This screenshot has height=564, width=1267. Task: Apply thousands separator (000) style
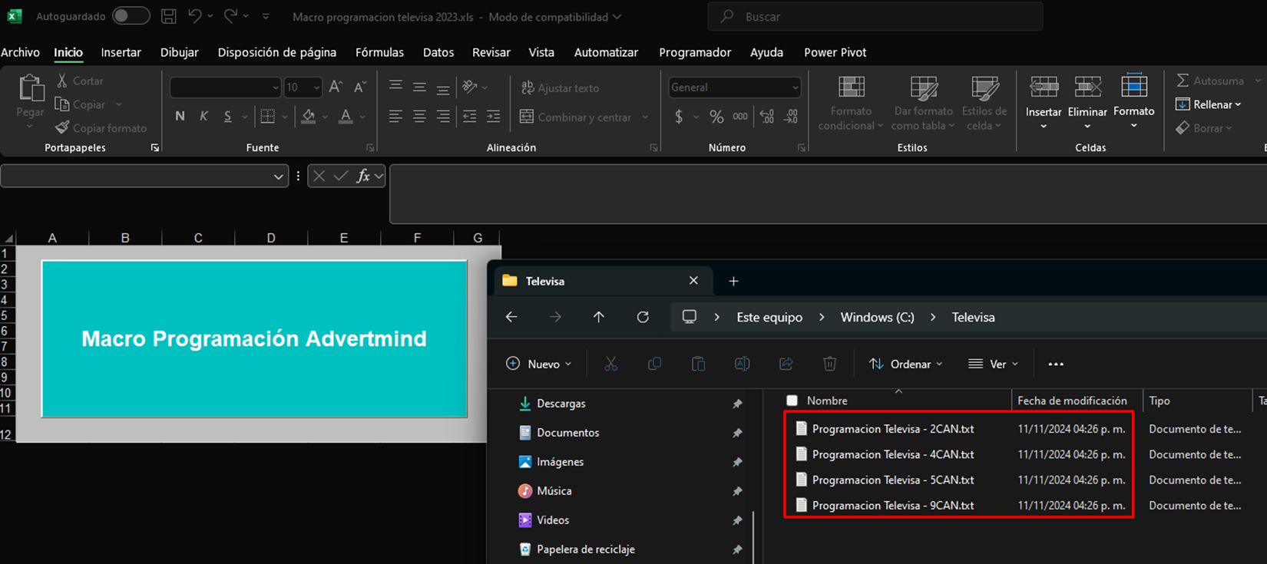click(740, 117)
